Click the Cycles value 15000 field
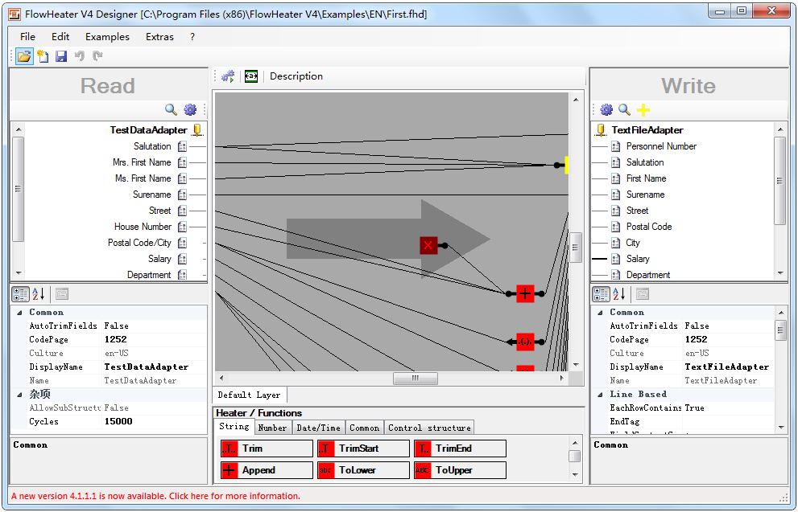The height and width of the screenshot is (512, 798). (155, 422)
